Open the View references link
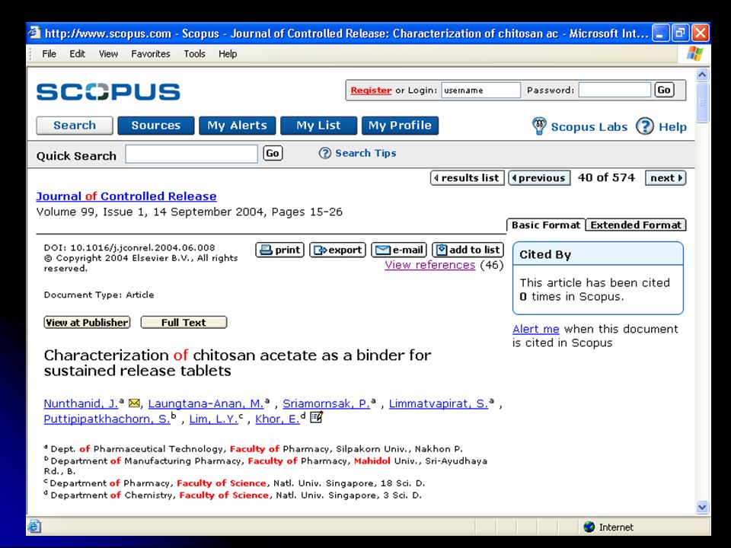731x548 pixels. 429,265
